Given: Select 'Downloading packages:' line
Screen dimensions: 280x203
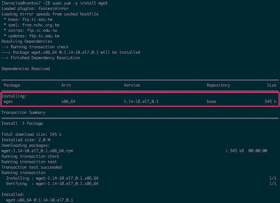Looking at the screenshot, I should [x=25, y=145].
